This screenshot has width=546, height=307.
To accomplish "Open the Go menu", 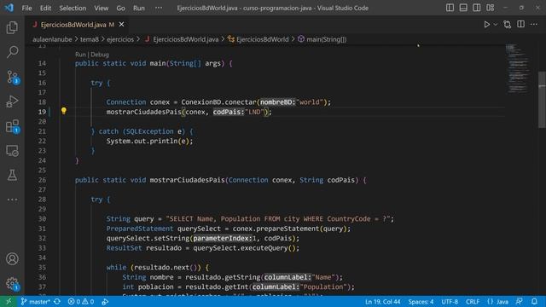I will (x=120, y=8).
